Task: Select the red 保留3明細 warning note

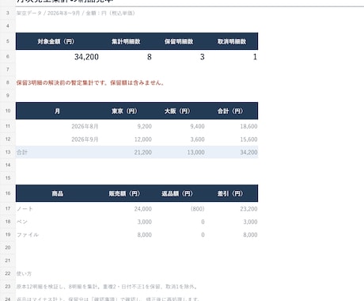Action: click(90, 82)
